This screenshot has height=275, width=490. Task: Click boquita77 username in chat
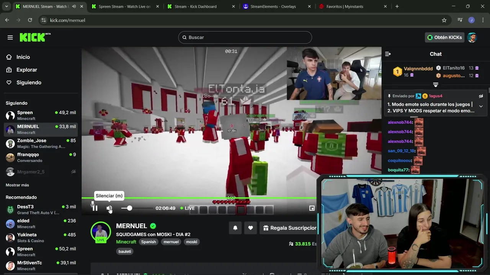point(398,170)
